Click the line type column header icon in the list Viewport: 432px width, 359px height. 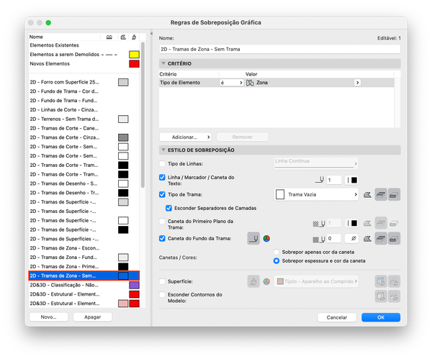click(x=109, y=37)
